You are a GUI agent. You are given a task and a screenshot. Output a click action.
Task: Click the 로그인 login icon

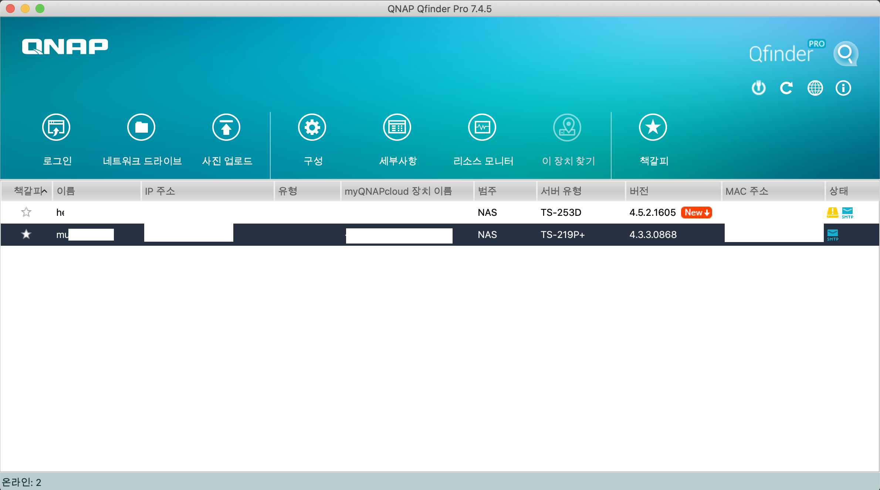[x=56, y=127]
